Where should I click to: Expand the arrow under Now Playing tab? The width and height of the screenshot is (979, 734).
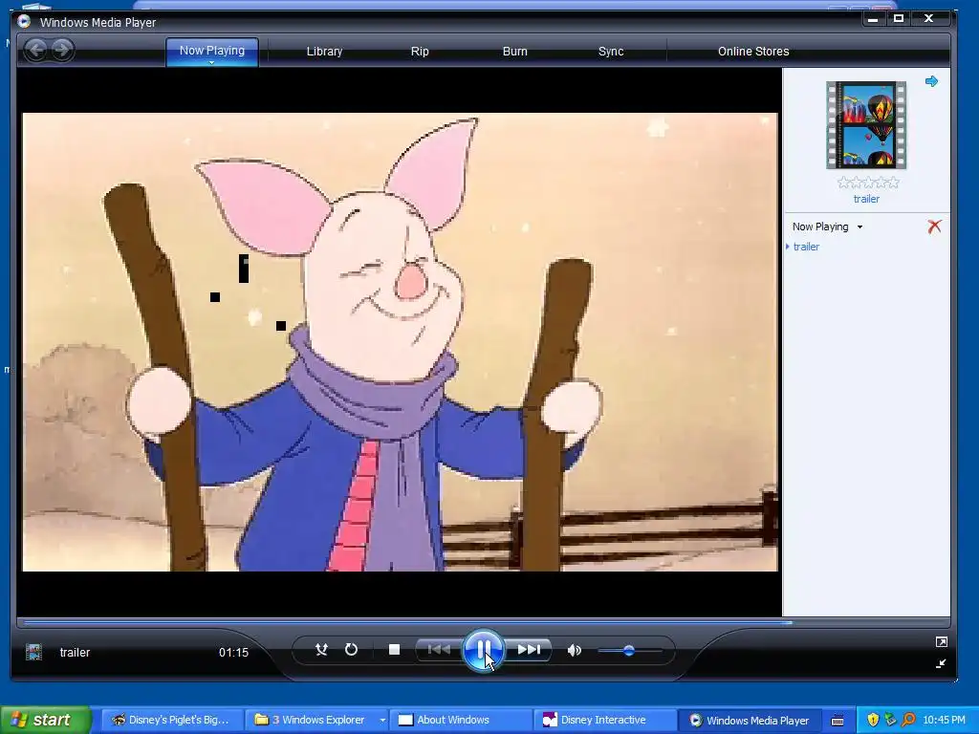[211, 62]
